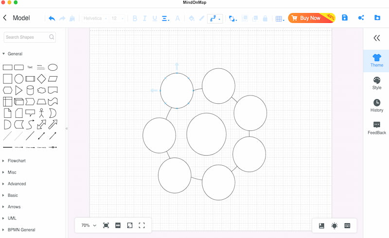Collapse the right panel with double chevron
This screenshot has height=238, width=389.
tap(376, 38)
